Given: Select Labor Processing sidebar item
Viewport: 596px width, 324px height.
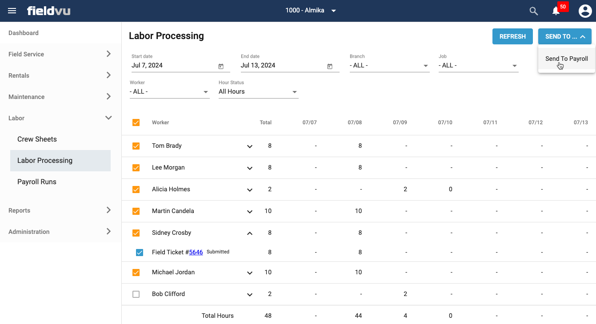Looking at the screenshot, I should coord(60,160).
